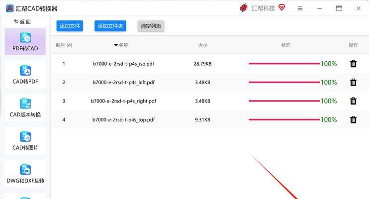The height and width of the screenshot is (199, 369).
Task: Select file name b7000-e-2rsd-t-p4s_top.pdf
Action: pos(123,119)
